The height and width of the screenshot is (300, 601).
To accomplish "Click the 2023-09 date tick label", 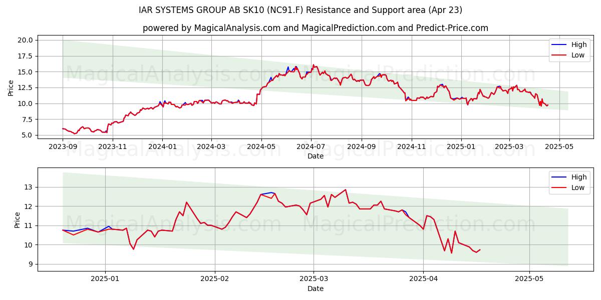I will pyautogui.click(x=63, y=147).
